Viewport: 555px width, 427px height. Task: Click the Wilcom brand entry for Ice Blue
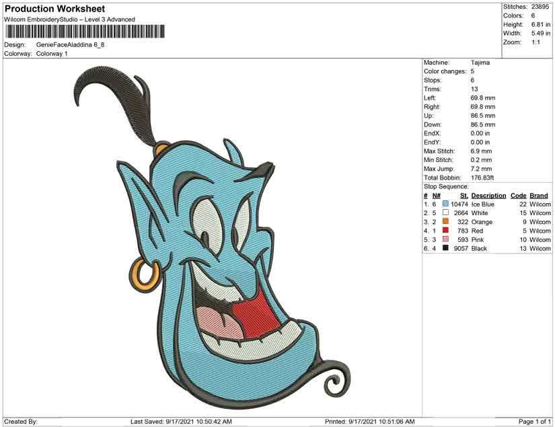pyautogui.click(x=537, y=204)
